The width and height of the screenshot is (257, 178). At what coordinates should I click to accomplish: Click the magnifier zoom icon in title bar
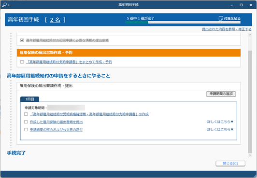[x=6, y=5]
